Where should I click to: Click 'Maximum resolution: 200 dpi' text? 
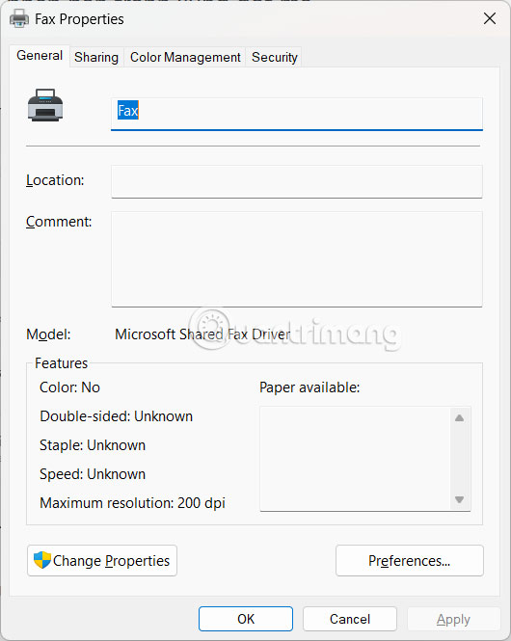pyautogui.click(x=132, y=503)
